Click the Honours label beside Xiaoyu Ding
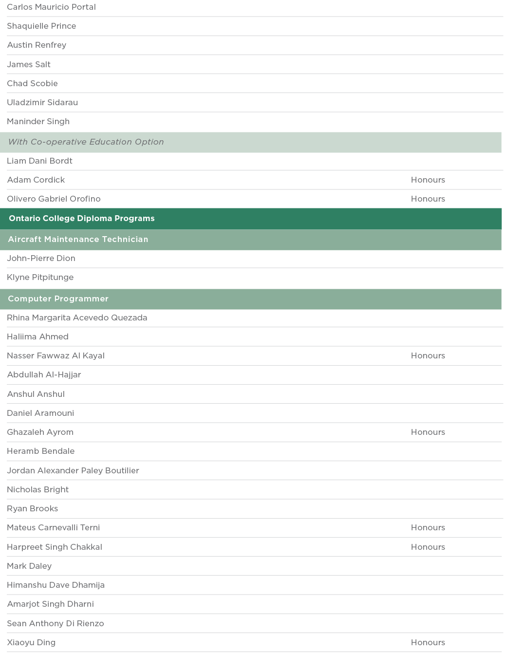505x653 pixels. point(428,643)
